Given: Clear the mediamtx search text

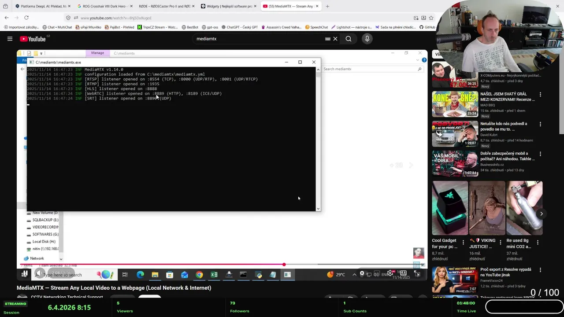Looking at the screenshot, I should [335, 39].
